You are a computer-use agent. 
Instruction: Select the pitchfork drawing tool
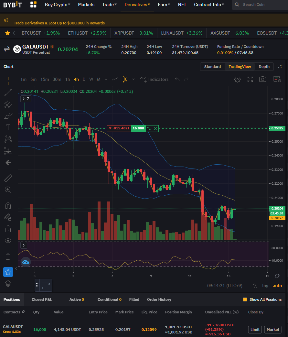pyautogui.click(x=8, y=104)
